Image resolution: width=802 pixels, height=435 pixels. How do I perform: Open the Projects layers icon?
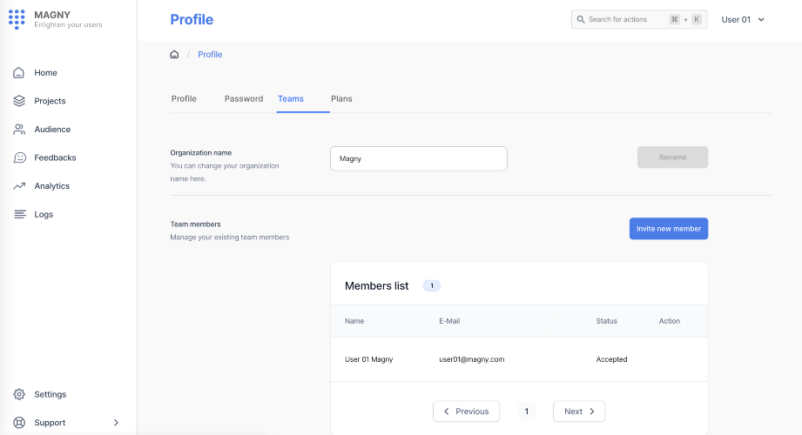coord(19,101)
